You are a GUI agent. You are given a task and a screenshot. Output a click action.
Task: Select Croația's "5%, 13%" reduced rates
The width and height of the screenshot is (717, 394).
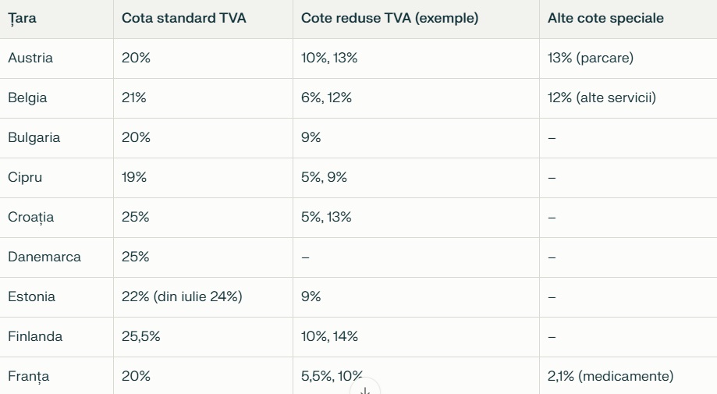point(326,218)
